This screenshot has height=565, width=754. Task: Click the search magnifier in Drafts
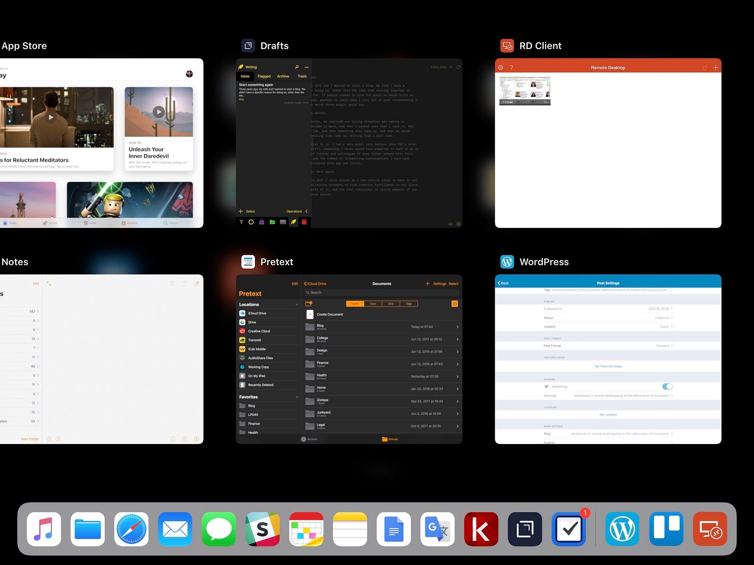297,67
